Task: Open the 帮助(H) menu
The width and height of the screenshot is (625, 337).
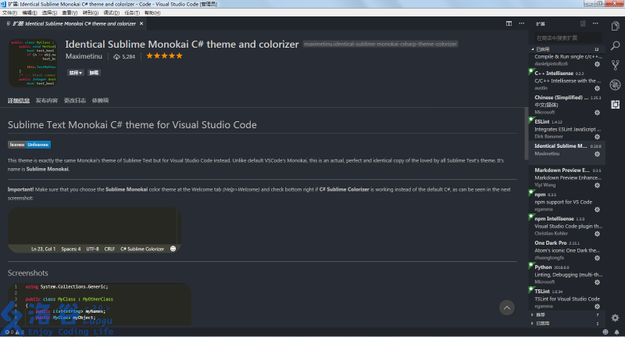Action: [x=152, y=13]
